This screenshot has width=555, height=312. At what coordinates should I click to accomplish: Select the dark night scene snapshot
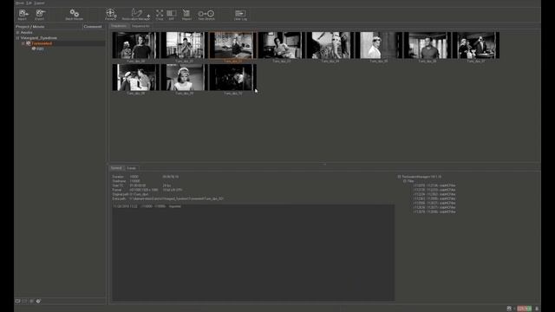[233, 77]
